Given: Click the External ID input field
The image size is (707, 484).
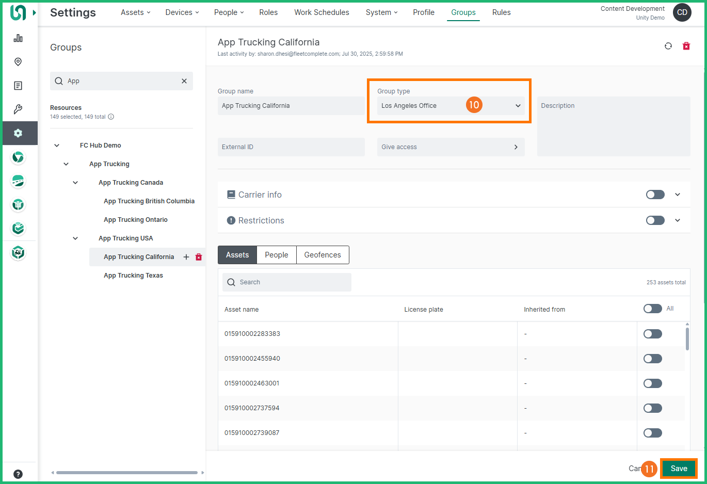Looking at the screenshot, I should [291, 147].
